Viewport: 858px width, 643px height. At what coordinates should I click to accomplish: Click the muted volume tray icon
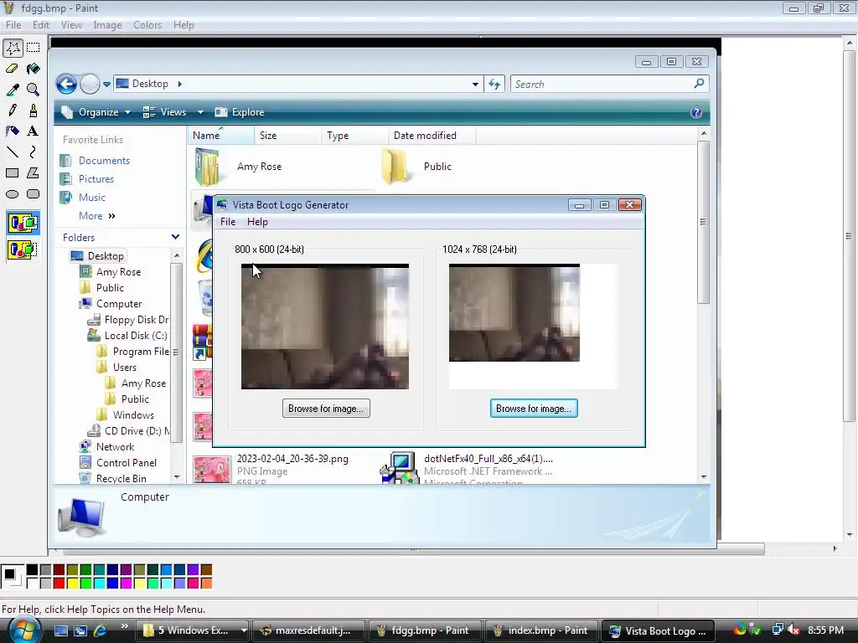(793, 630)
